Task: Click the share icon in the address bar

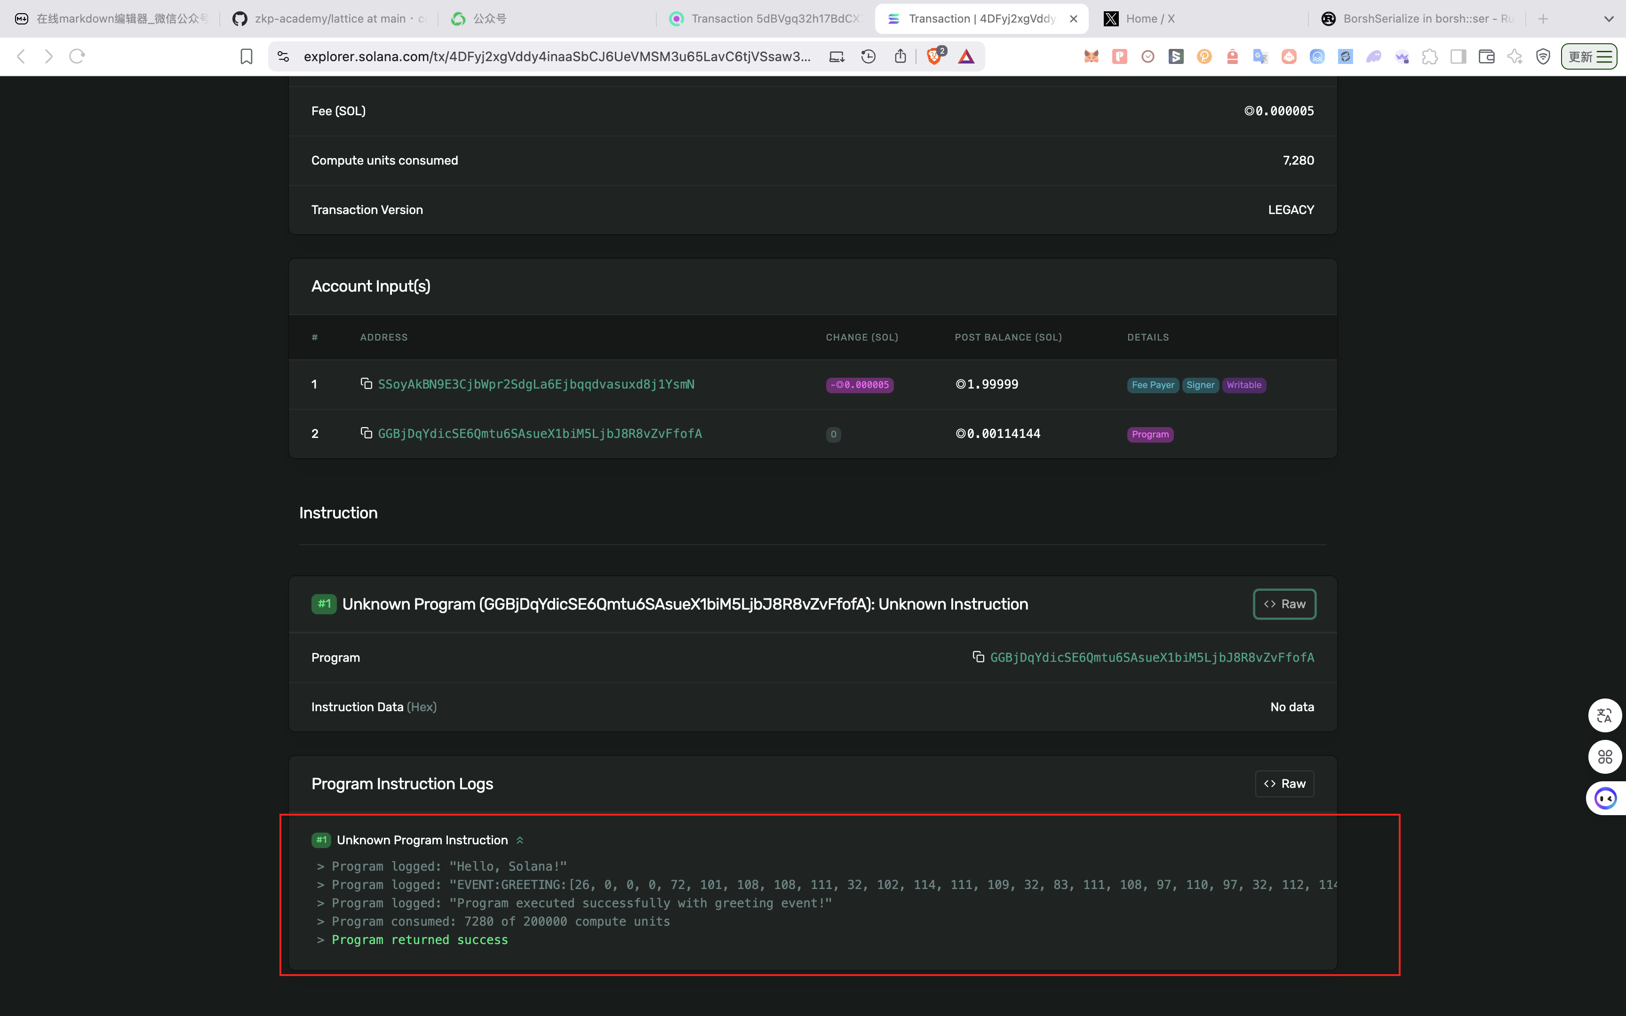Action: pyautogui.click(x=901, y=56)
